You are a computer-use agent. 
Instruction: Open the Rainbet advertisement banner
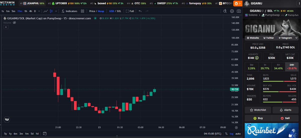pos(272,130)
